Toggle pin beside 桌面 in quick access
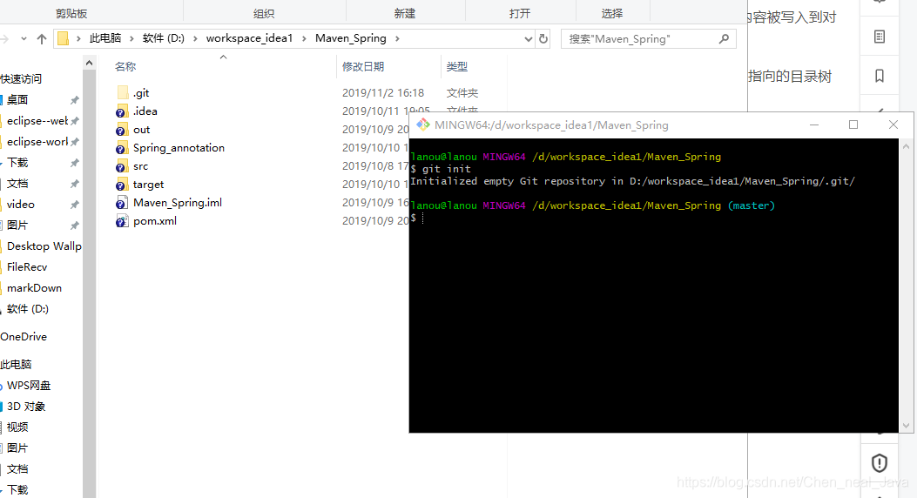Viewport: 917px width, 498px height. (74, 100)
